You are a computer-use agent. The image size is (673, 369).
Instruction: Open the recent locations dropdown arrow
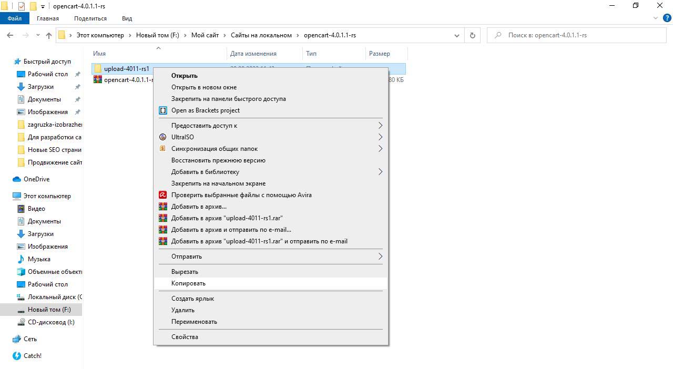pyautogui.click(x=38, y=35)
